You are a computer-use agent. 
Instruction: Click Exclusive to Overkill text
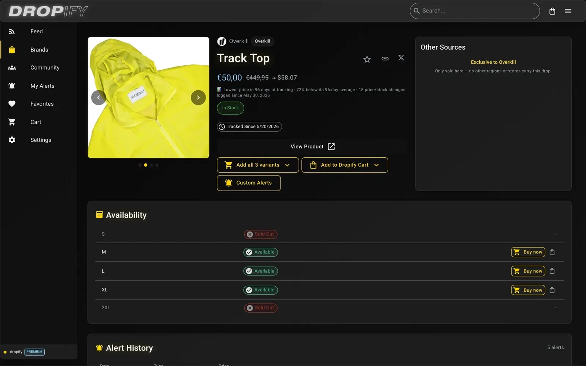(x=493, y=62)
